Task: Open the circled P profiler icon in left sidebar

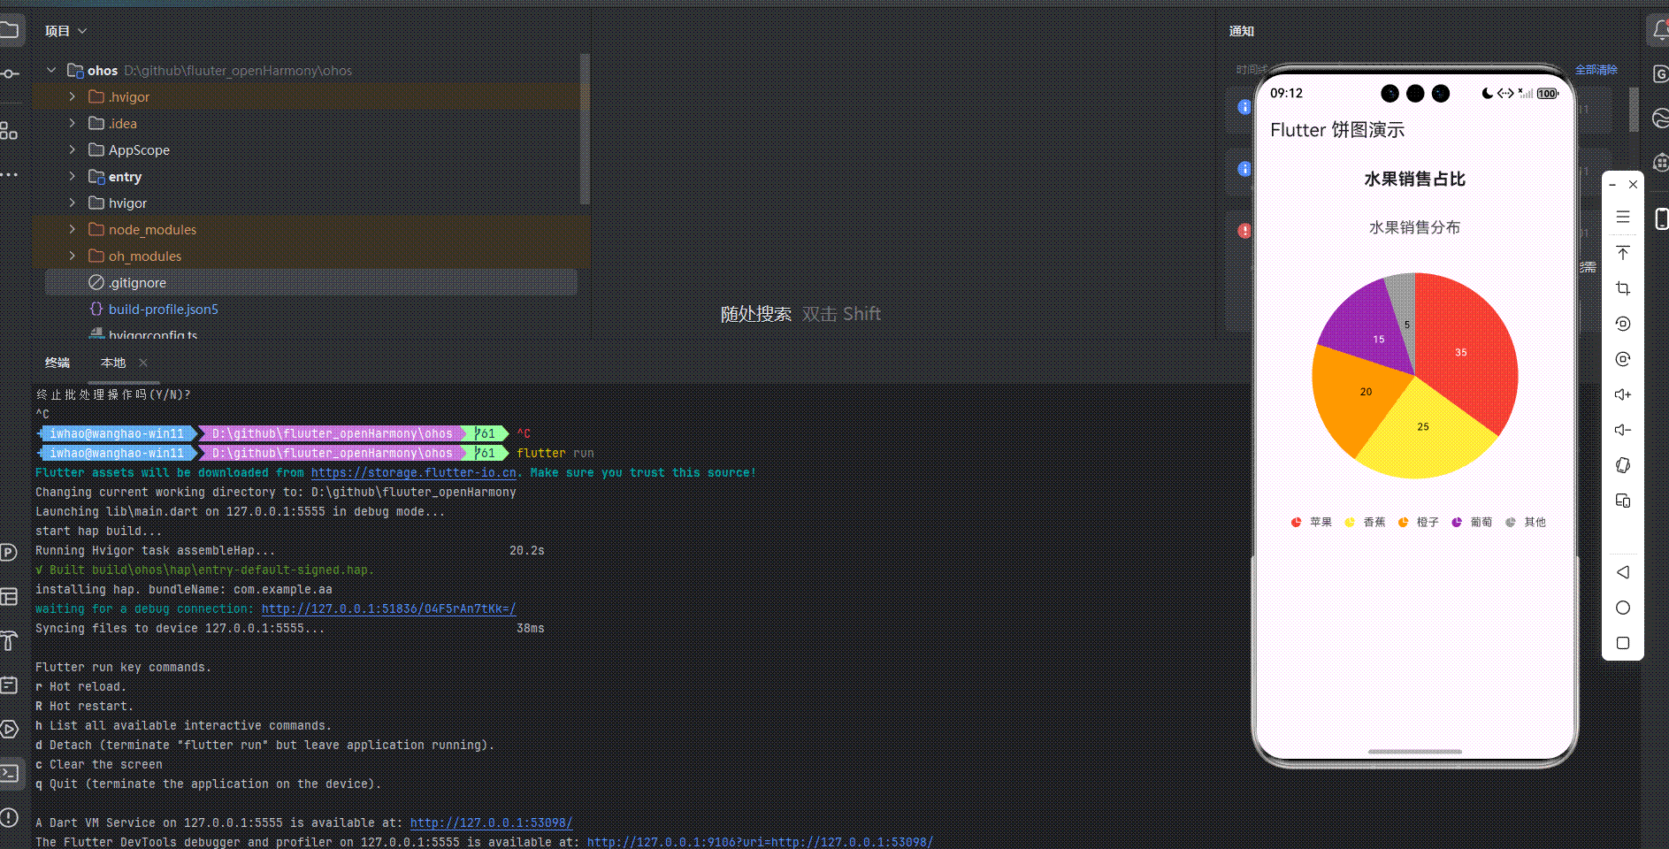Action: [x=9, y=553]
